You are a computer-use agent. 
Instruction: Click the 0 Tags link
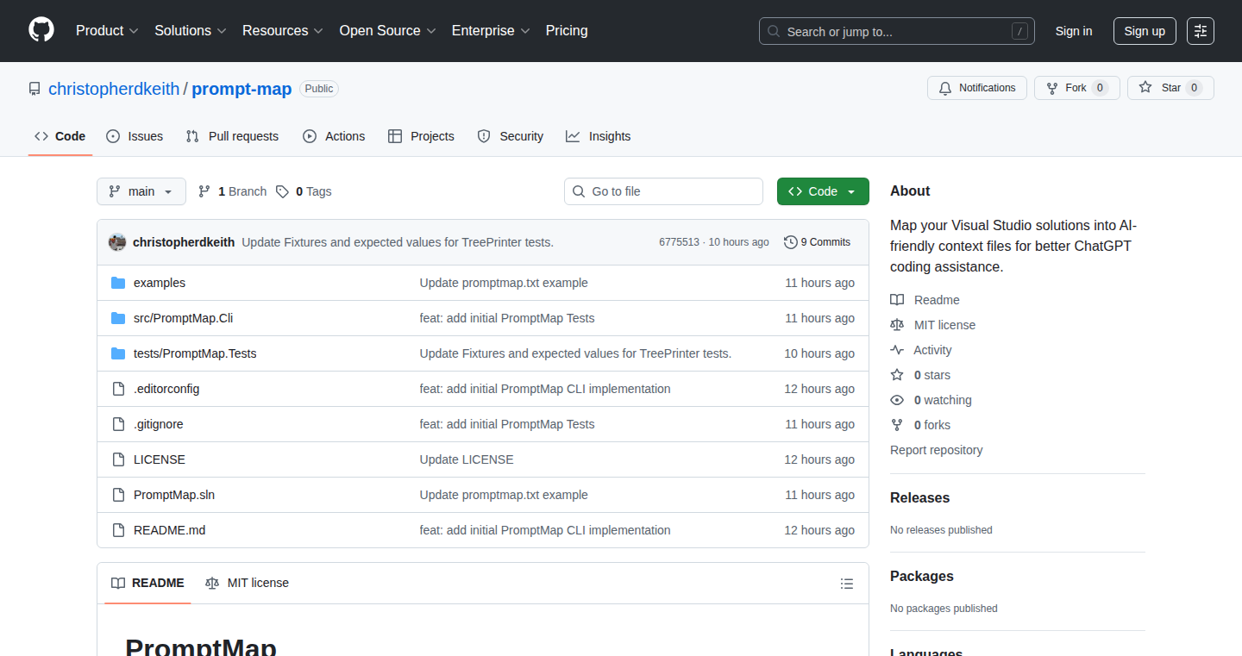coord(304,191)
